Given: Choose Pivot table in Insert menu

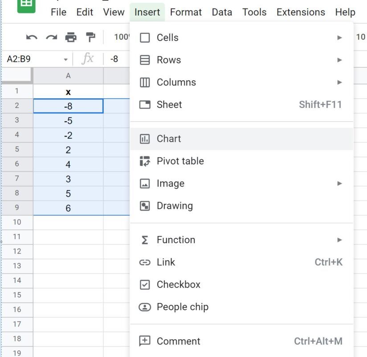Looking at the screenshot, I should point(241,161).
